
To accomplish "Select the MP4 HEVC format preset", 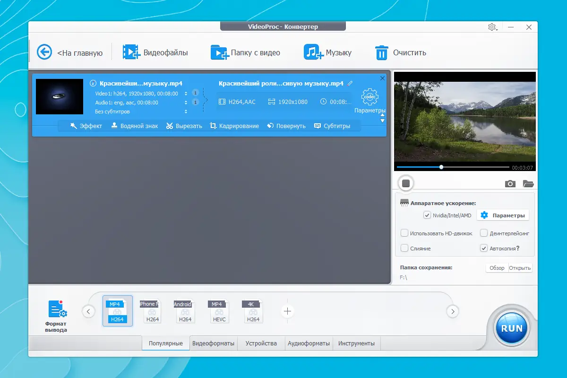I will tap(219, 311).
